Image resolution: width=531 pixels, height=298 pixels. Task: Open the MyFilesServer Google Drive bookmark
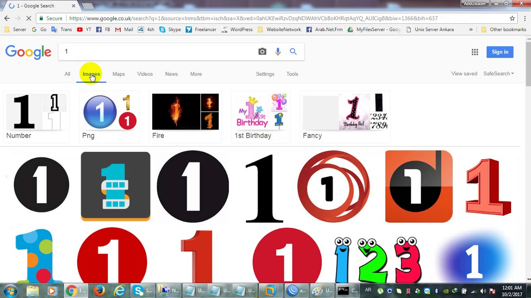374,30
